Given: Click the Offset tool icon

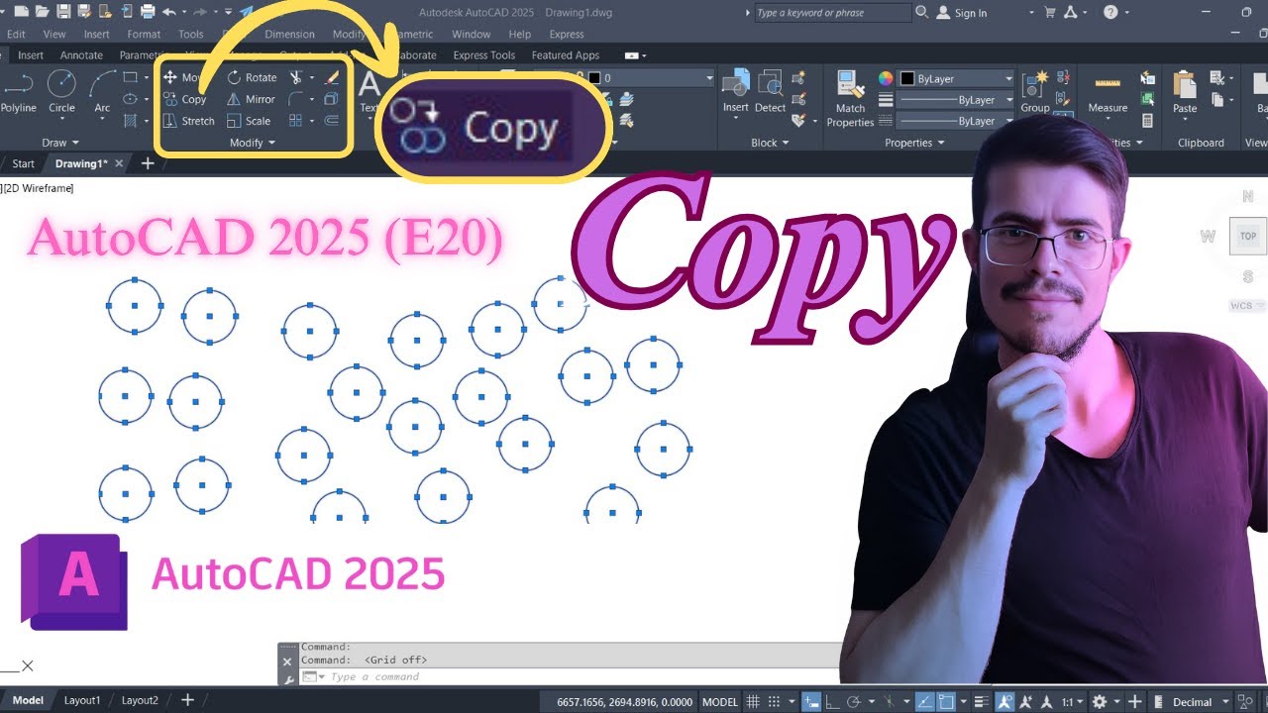Looking at the screenshot, I should (x=332, y=121).
